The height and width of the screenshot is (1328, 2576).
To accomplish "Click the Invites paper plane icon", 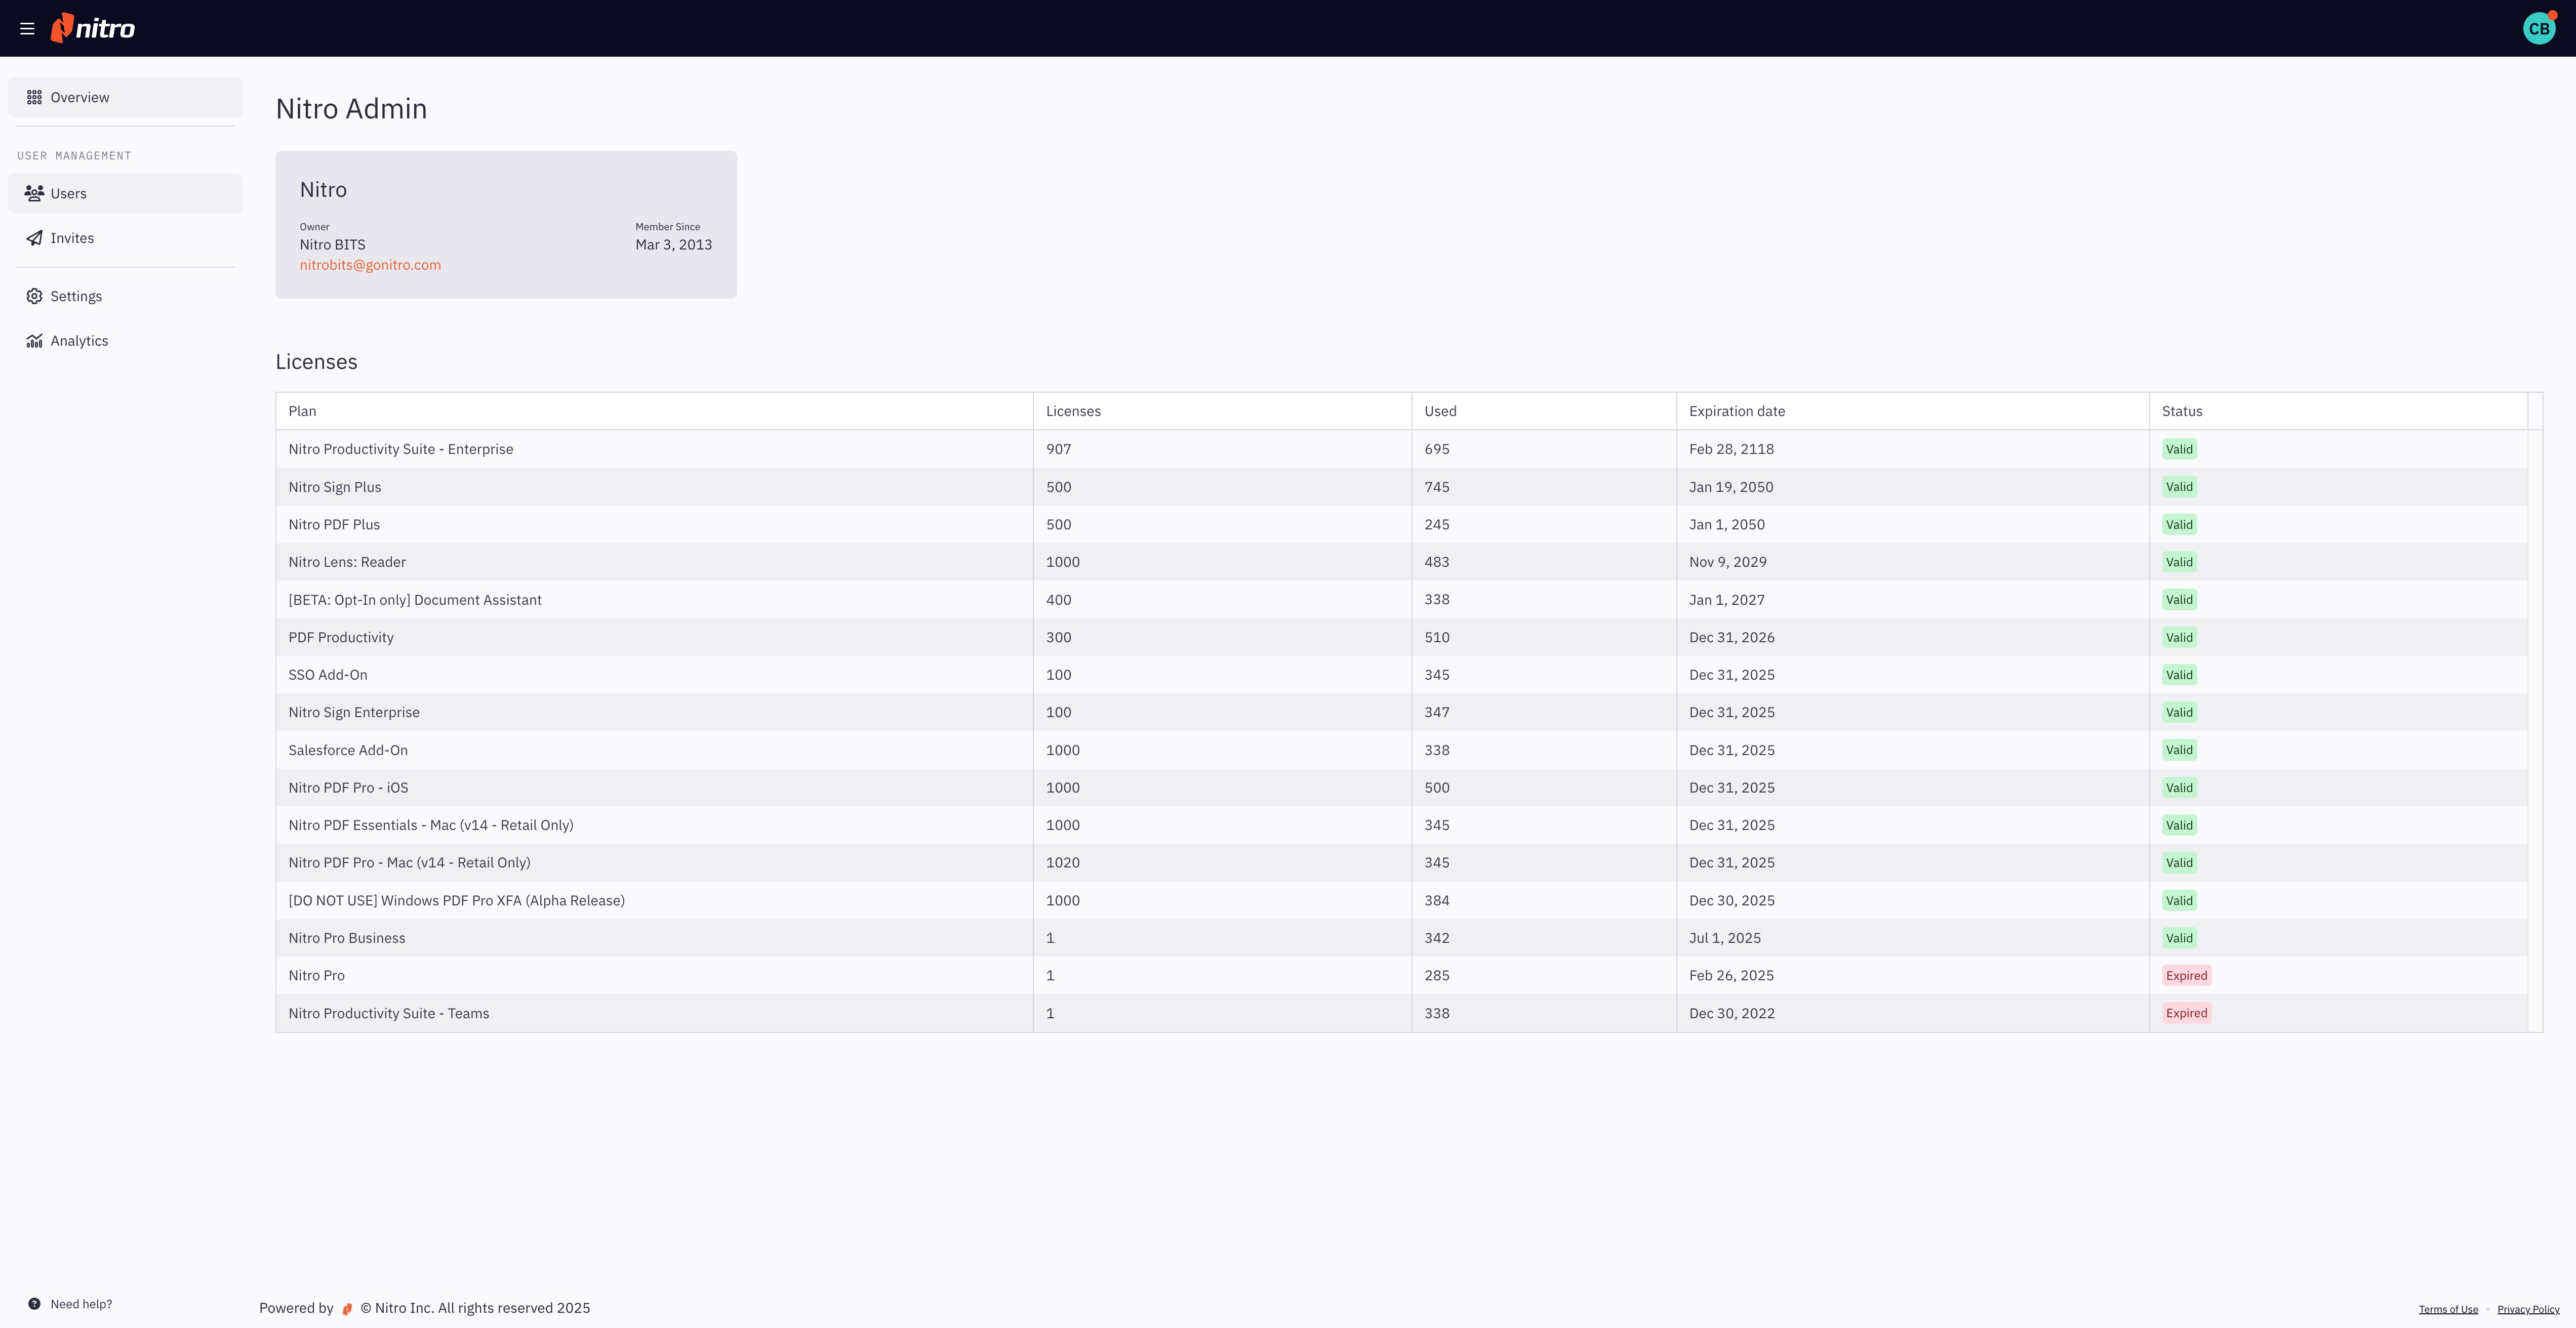I will point(34,238).
